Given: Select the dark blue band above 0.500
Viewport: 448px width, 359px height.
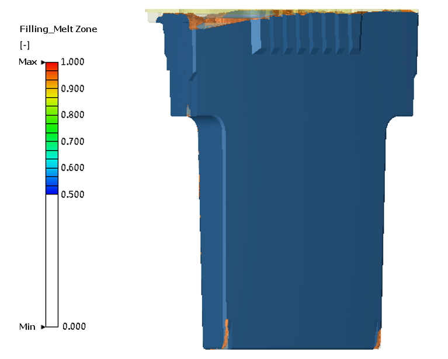Looking at the screenshot, I should [x=52, y=190].
